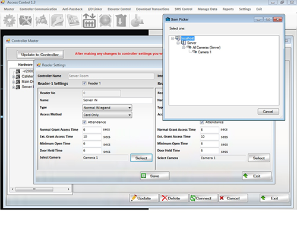Click Select button for Reader-1 camera

141,158
